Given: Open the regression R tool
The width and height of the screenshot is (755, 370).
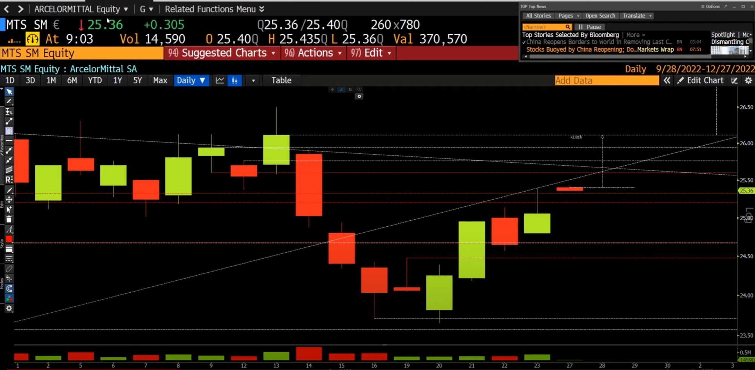Looking at the screenshot, I should click(9, 180).
